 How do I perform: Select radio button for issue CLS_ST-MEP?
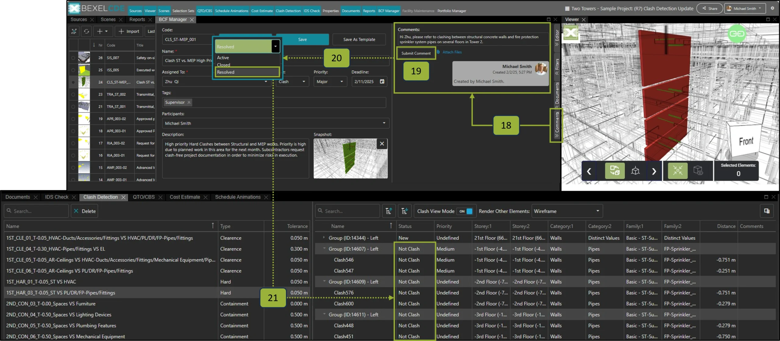tap(73, 82)
